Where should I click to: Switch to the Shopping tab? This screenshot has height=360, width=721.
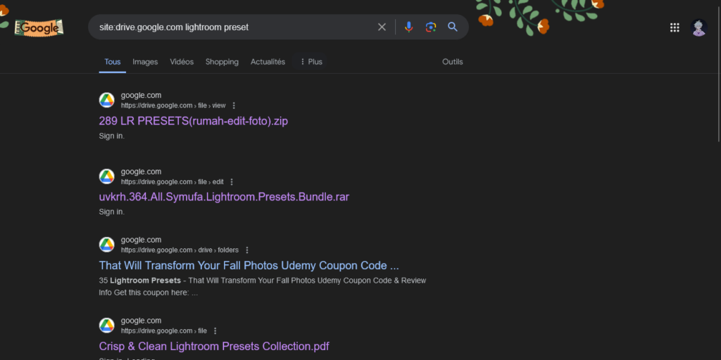point(222,62)
